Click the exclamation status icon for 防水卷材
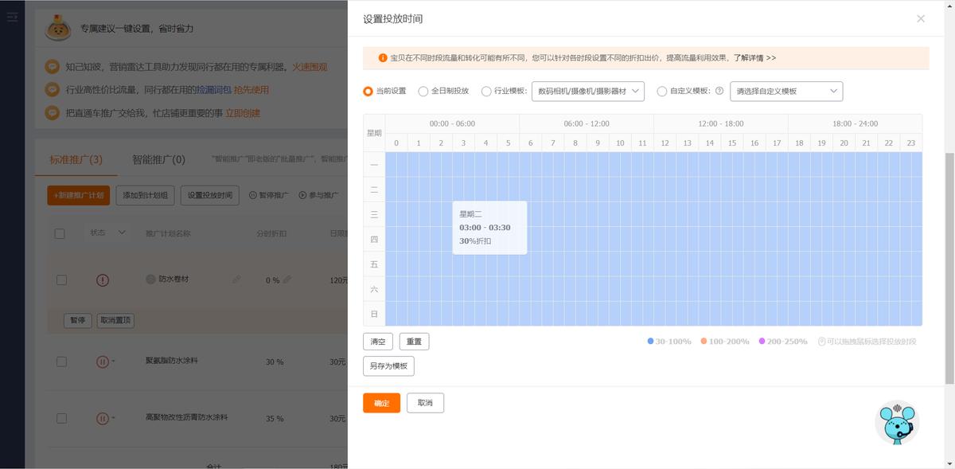 [x=102, y=280]
